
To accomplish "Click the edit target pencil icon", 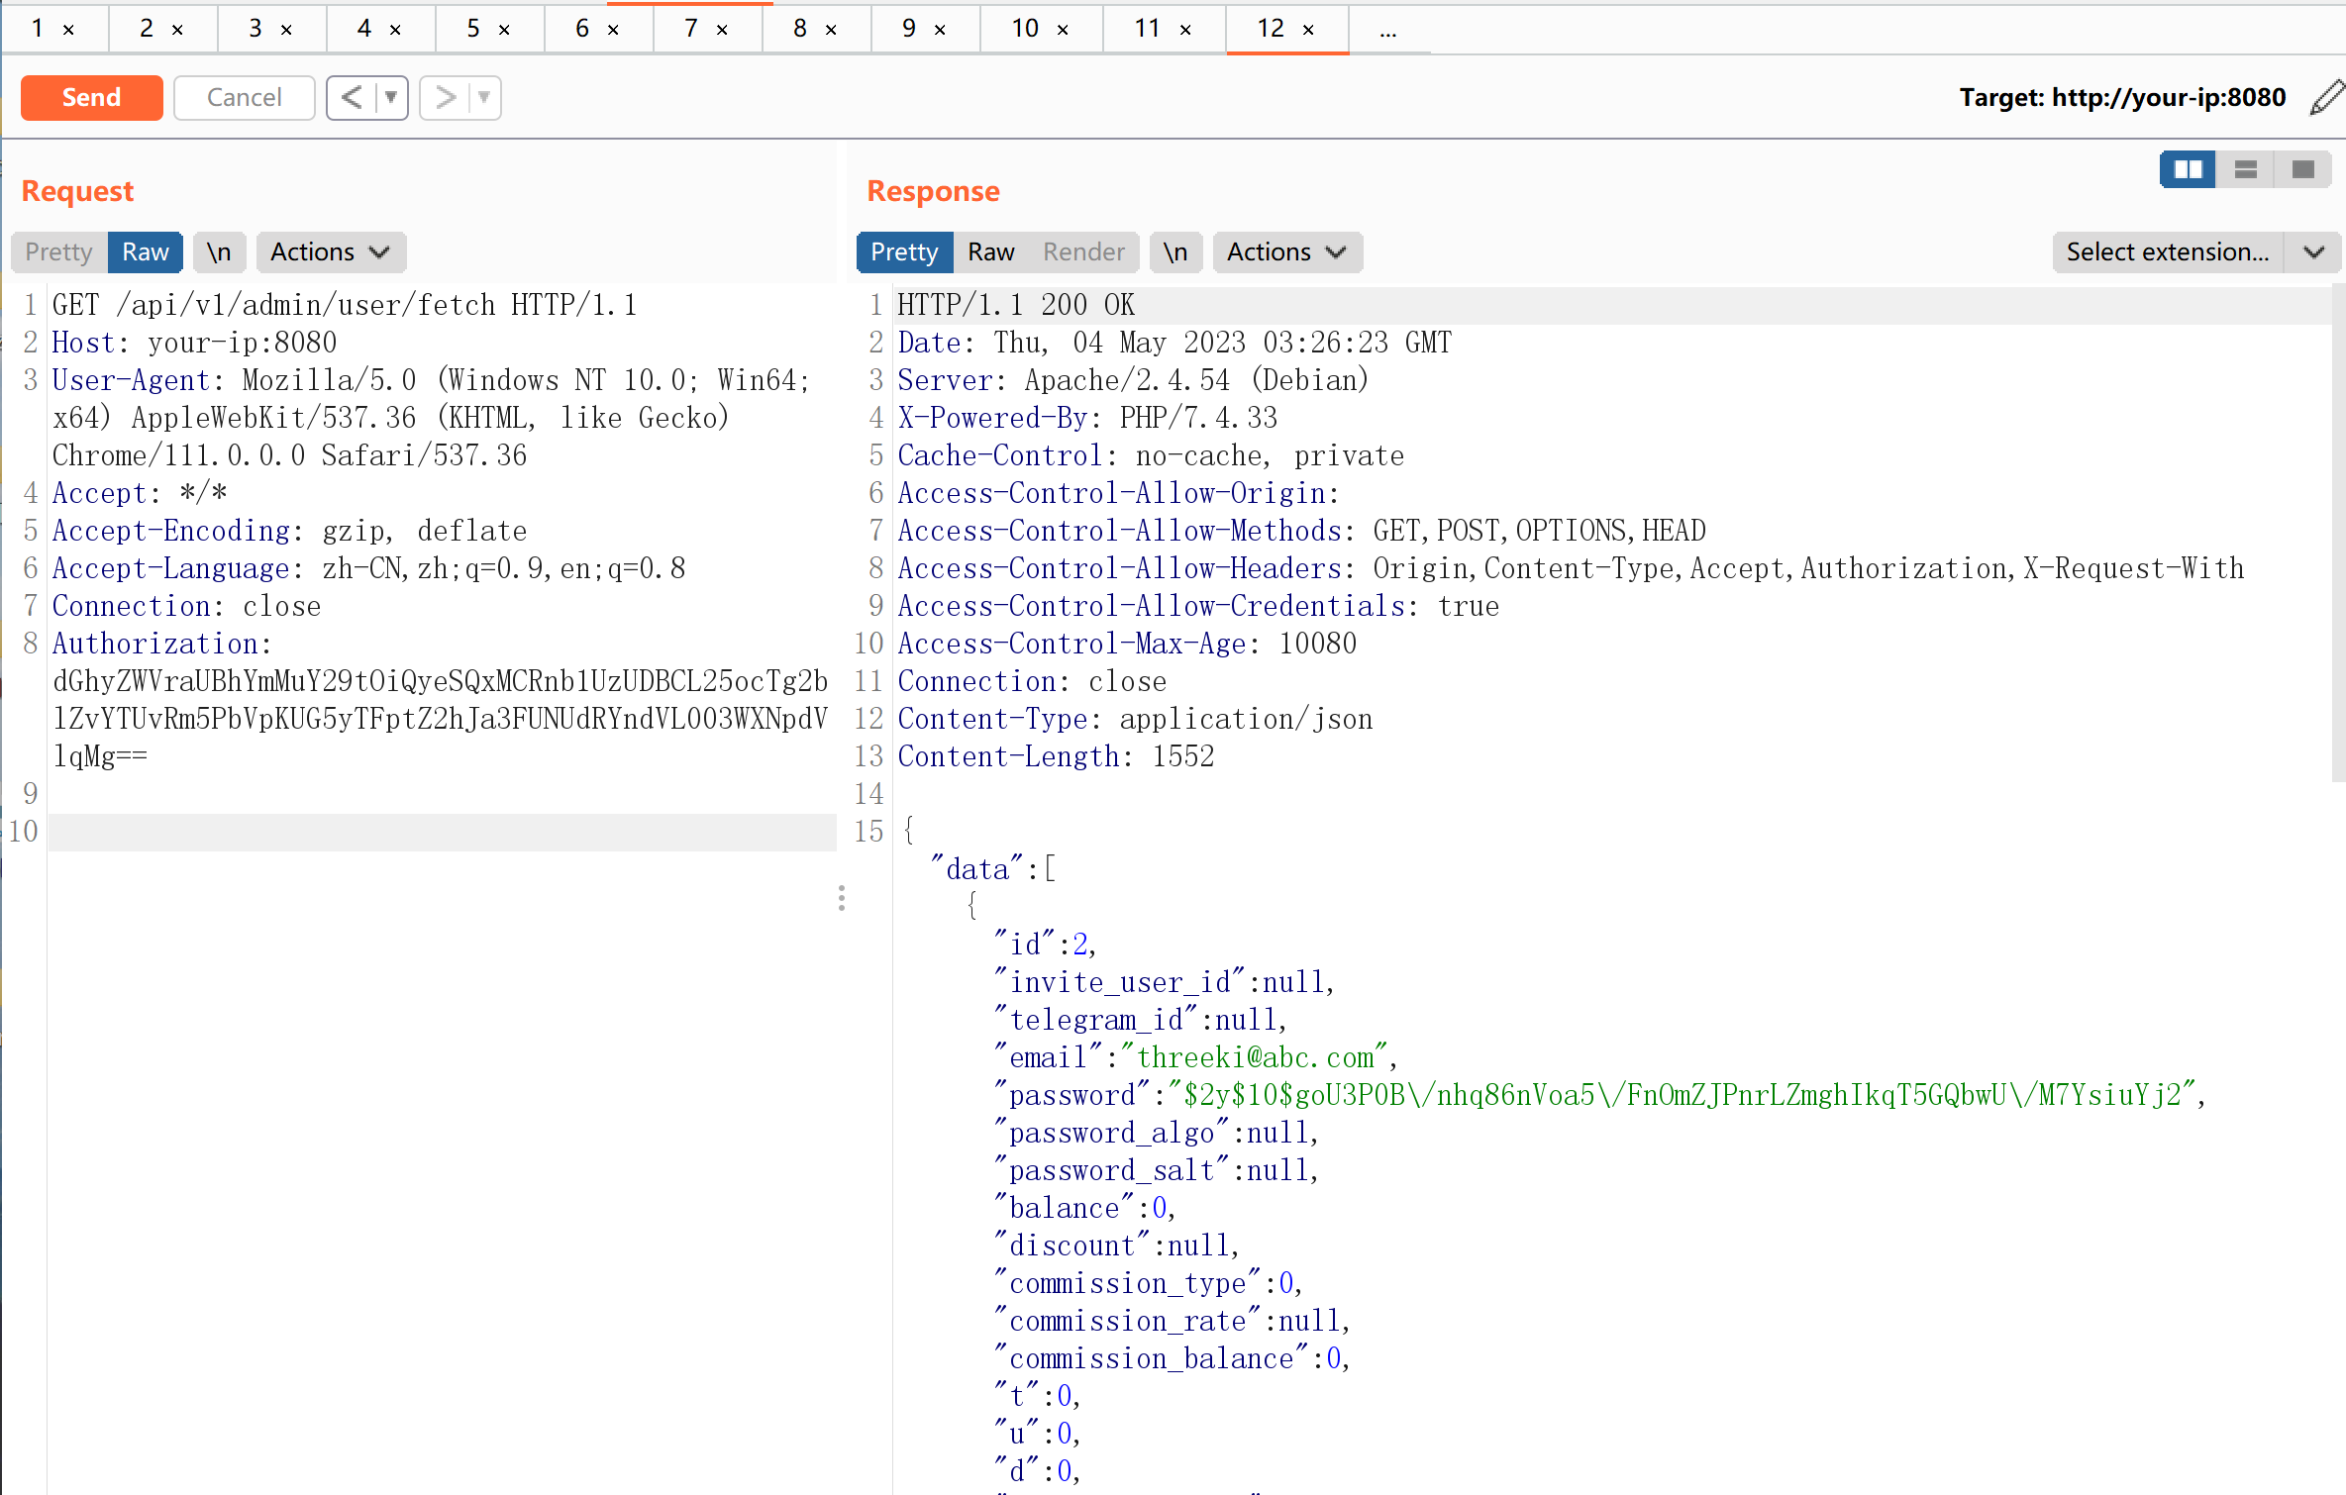I will tap(2326, 97).
